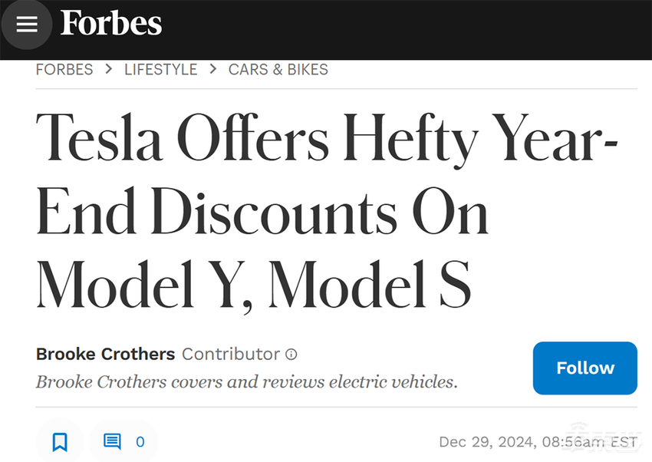Toggle the site navigation menu open
The image size is (652, 462).
[x=27, y=24]
